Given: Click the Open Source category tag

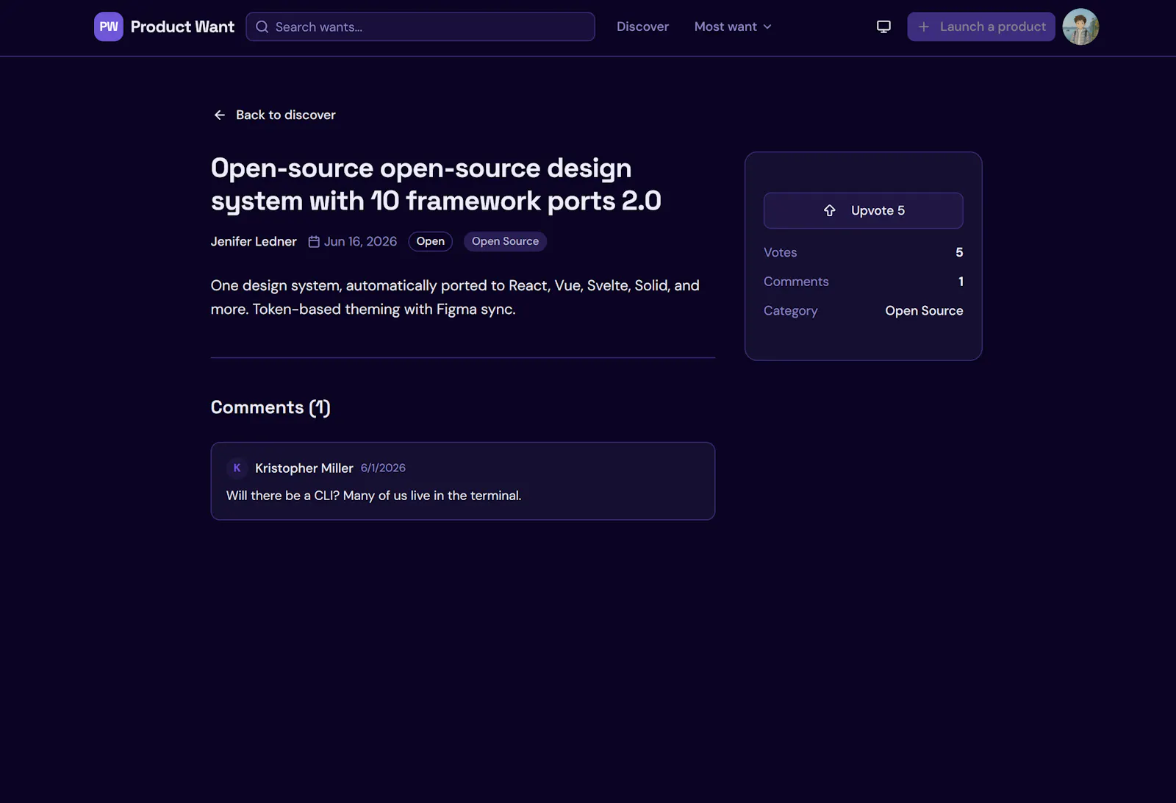Looking at the screenshot, I should click(x=505, y=241).
